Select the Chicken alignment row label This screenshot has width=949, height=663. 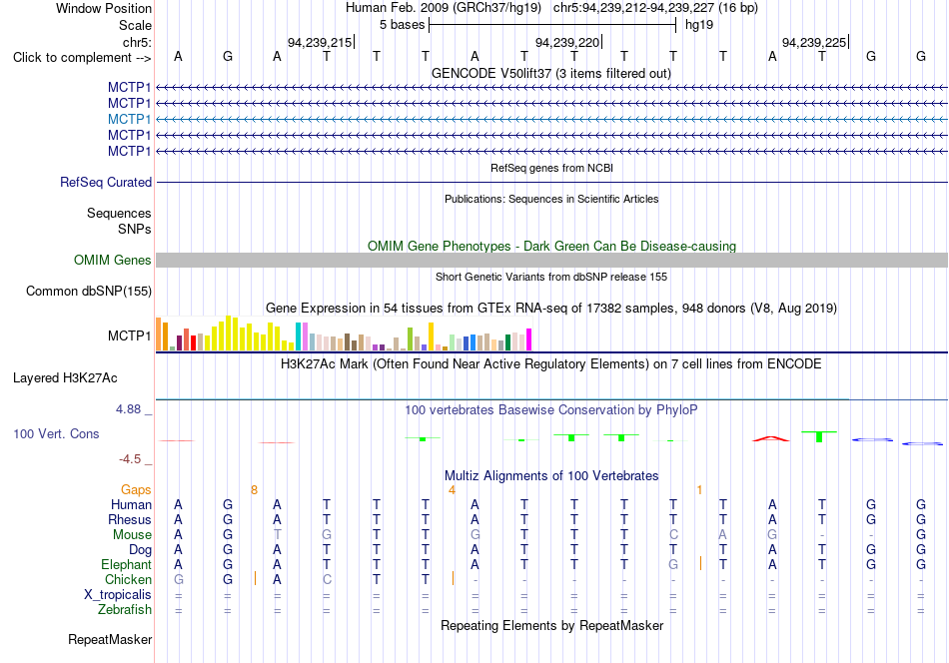point(128,579)
